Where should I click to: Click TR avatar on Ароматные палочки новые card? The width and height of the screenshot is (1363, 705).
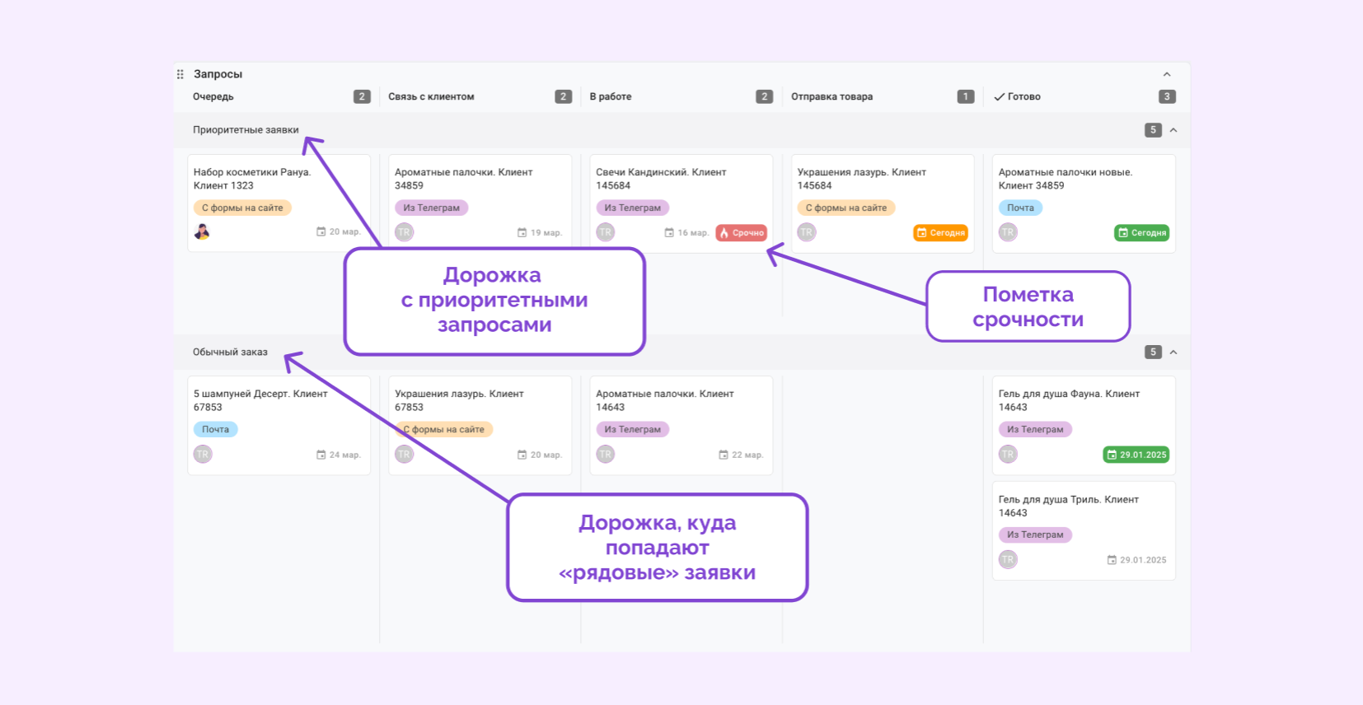pos(1008,232)
